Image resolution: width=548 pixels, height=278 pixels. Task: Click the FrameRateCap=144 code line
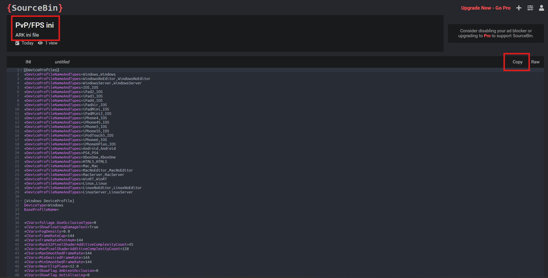(49, 236)
